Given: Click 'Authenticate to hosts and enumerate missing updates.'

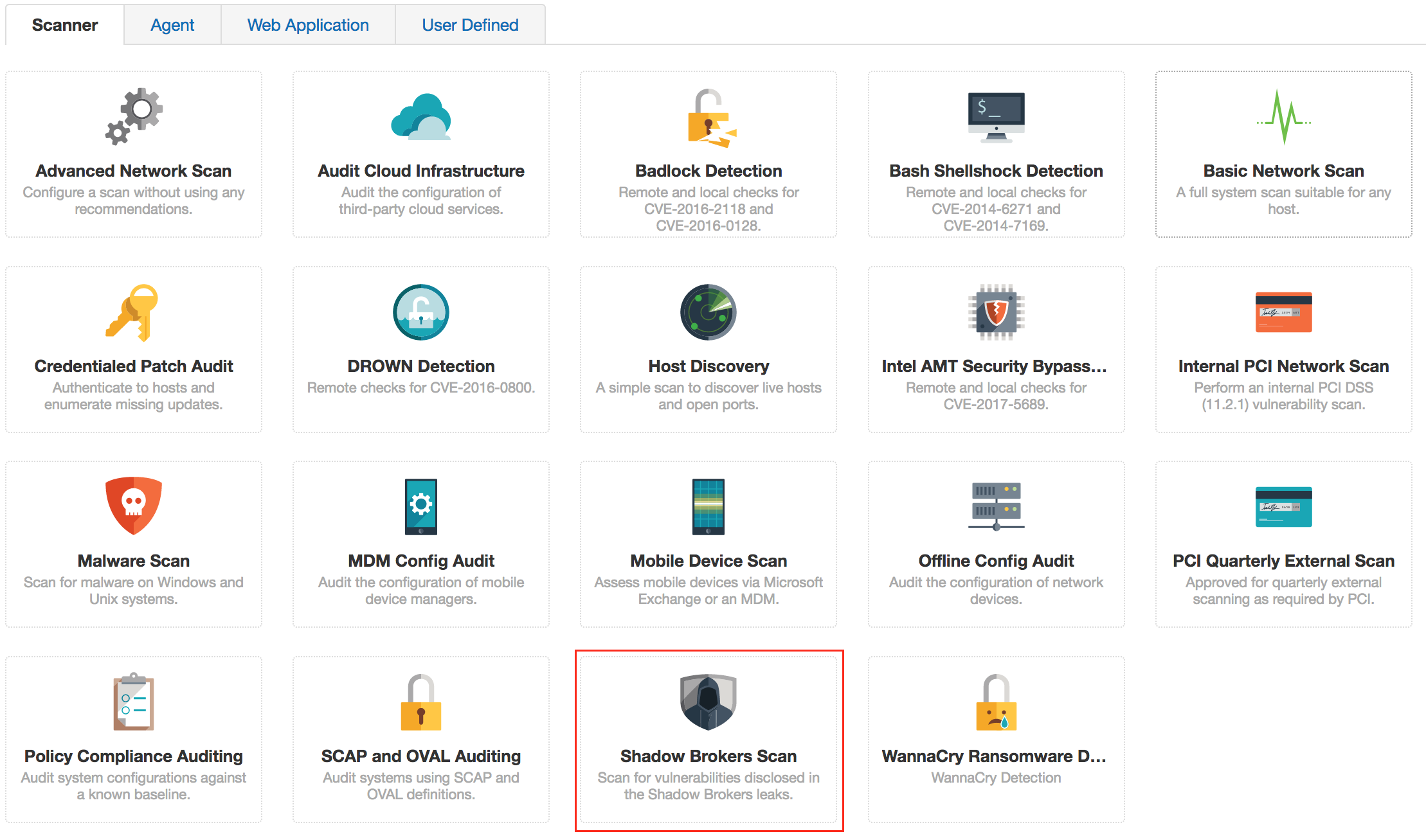Looking at the screenshot, I should (x=134, y=396).
